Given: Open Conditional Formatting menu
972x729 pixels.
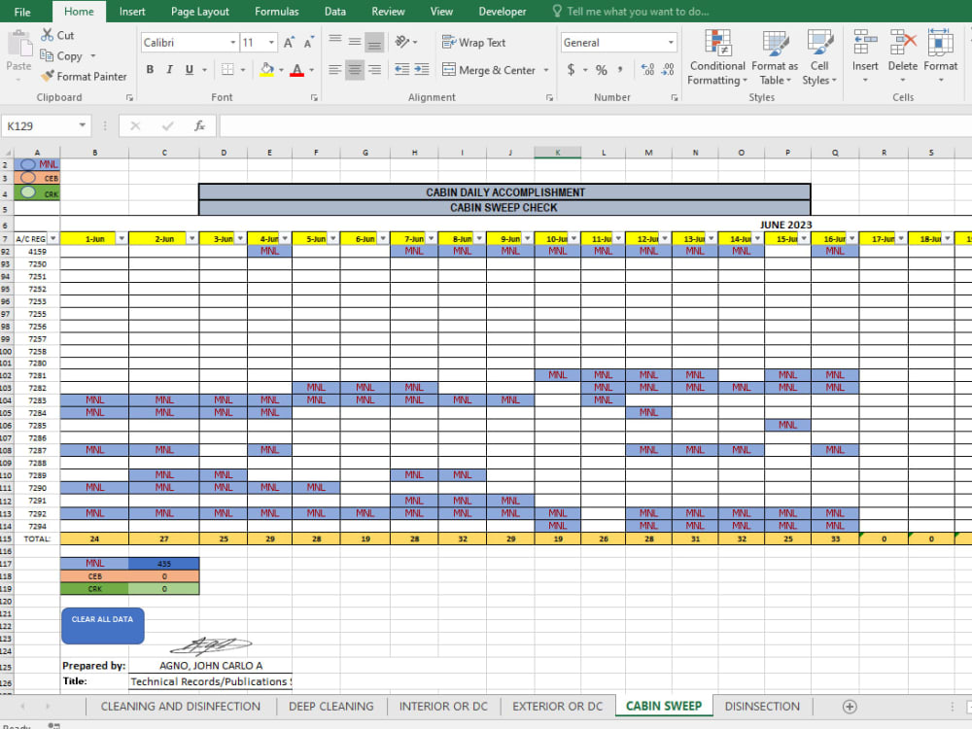Looking at the screenshot, I should [717, 57].
